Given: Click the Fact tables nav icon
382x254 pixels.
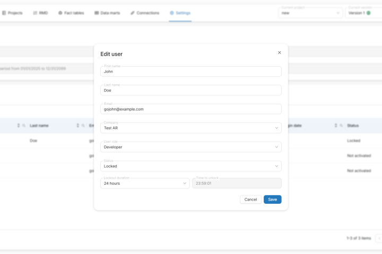Looking at the screenshot, I should pyautogui.click(x=60, y=13).
